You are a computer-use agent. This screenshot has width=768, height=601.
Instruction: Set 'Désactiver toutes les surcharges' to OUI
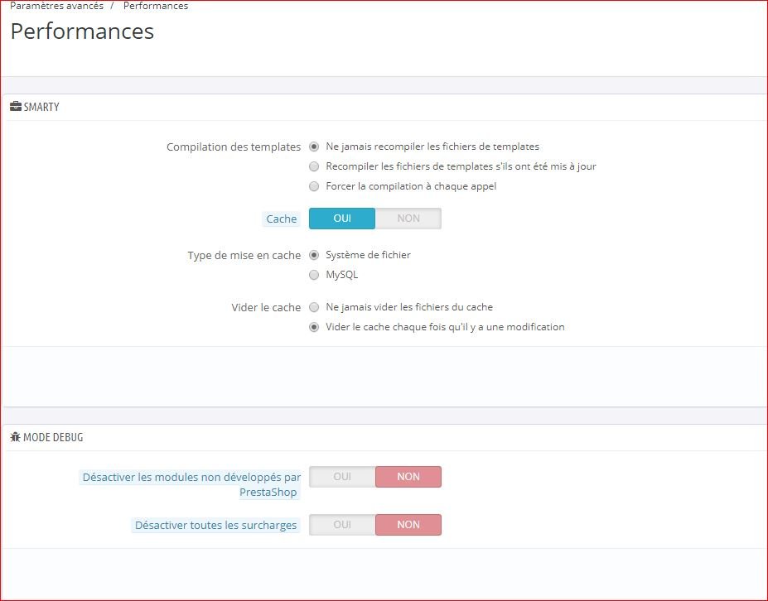(342, 525)
